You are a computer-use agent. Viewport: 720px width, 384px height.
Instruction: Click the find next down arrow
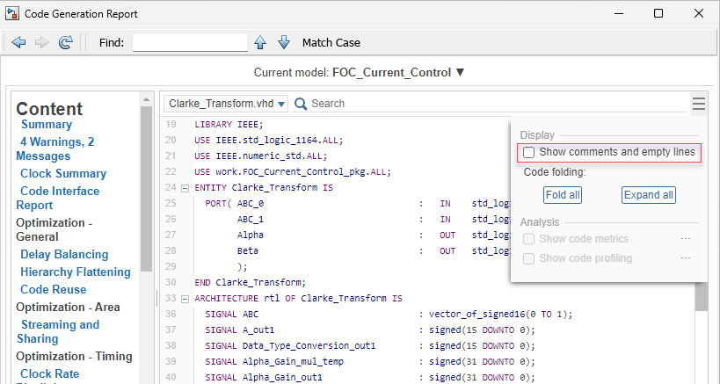click(283, 42)
